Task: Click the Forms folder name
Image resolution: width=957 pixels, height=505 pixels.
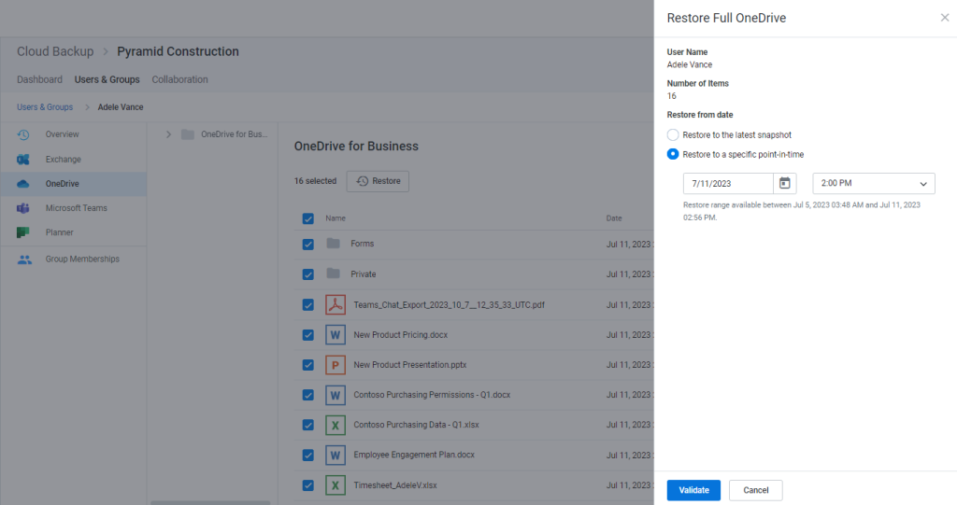Action: pos(362,244)
